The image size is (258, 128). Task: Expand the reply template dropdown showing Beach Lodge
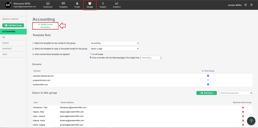point(114,49)
